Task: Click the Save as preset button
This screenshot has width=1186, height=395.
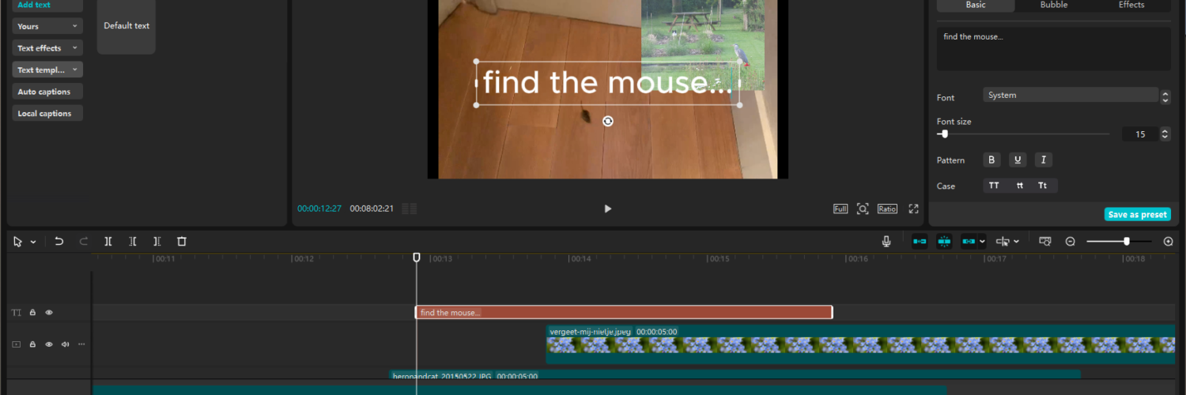Action: tap(1137, 215)
